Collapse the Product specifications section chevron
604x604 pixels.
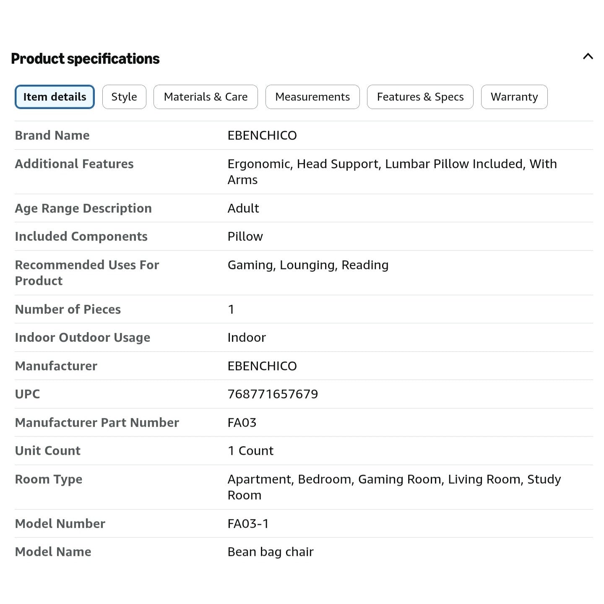(588, 56)
